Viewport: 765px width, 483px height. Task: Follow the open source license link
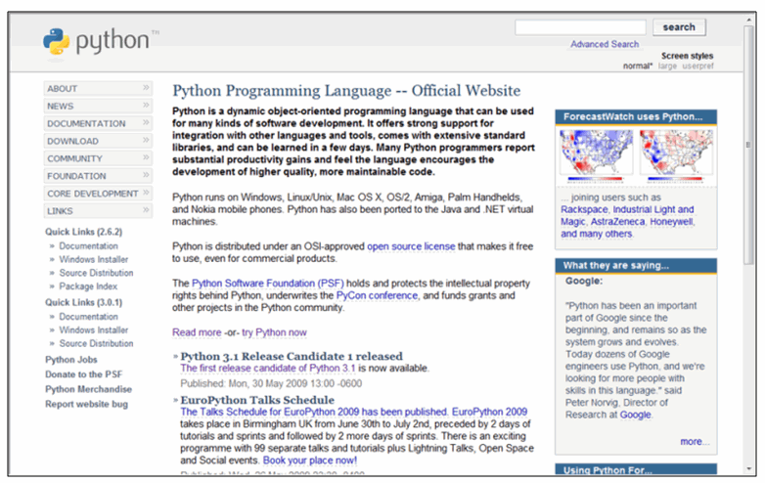click(411, 246)
